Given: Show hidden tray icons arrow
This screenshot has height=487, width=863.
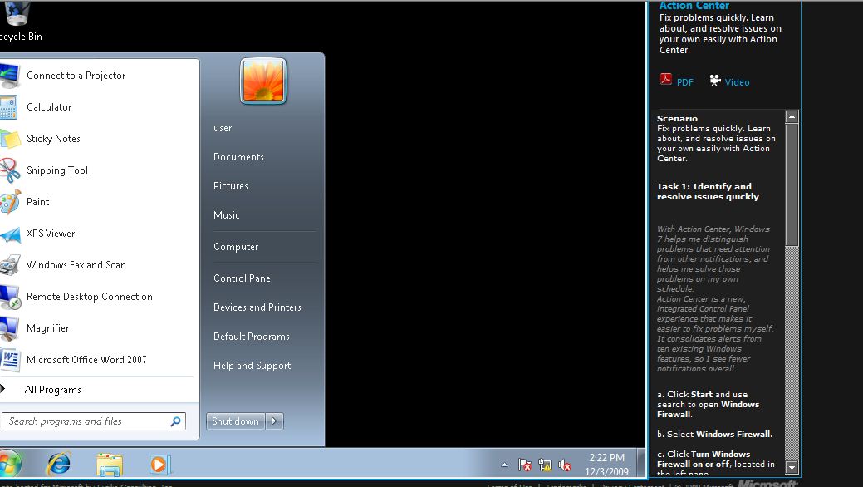Looking at the screenshot, I should (504, 465).
